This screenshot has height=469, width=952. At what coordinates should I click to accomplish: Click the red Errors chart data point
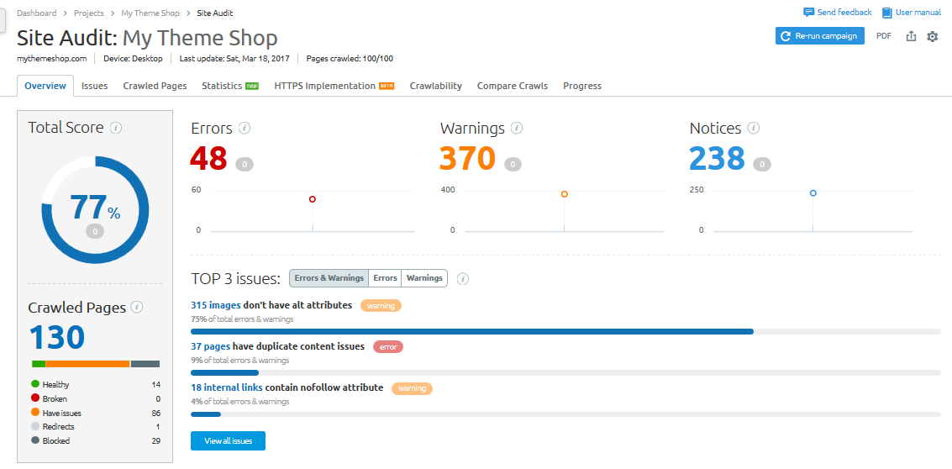(x=313, y=199)
